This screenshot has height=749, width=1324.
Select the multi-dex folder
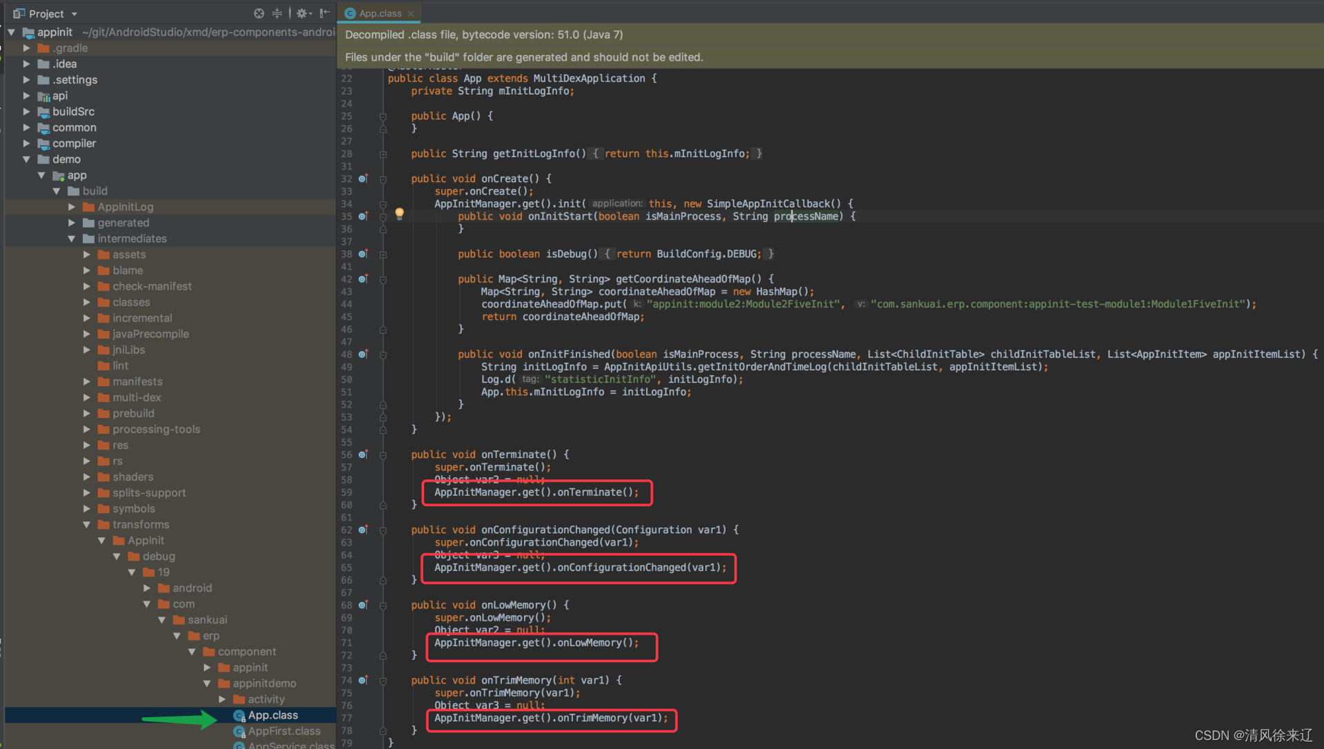click(x=137, y=397)
